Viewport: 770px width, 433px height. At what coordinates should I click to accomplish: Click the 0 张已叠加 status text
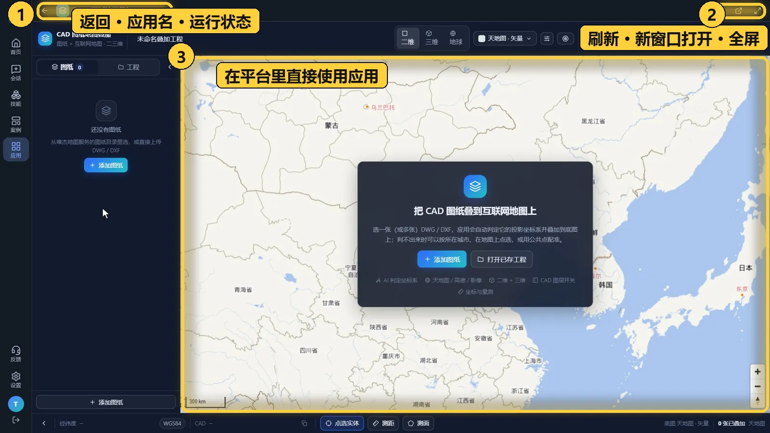[731, 423]
